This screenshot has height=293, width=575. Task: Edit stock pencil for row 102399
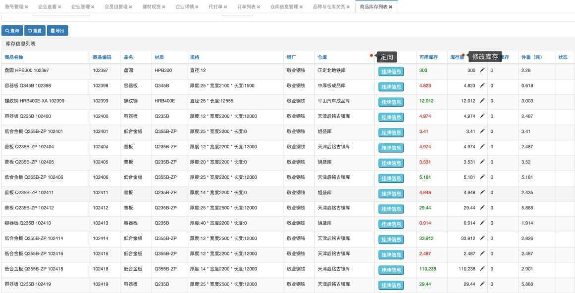point(482,101)
